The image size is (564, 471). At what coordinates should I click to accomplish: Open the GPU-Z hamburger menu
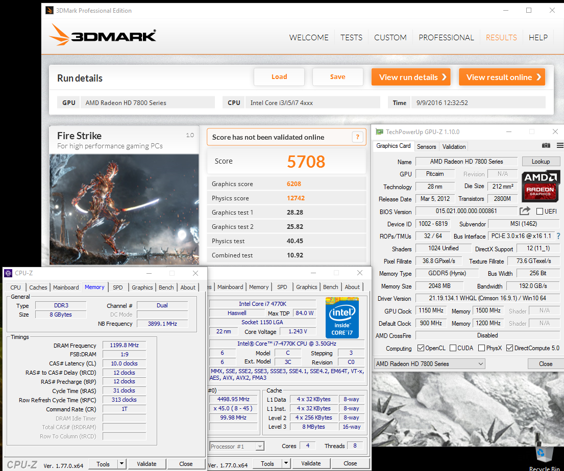pos(560,145)
